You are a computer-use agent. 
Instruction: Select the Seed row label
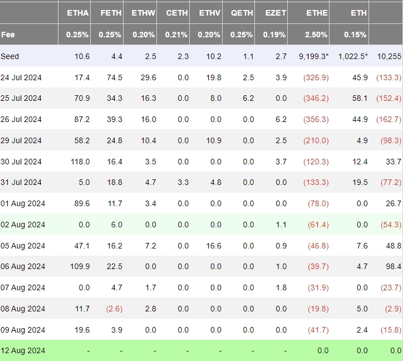pos(10,56)
